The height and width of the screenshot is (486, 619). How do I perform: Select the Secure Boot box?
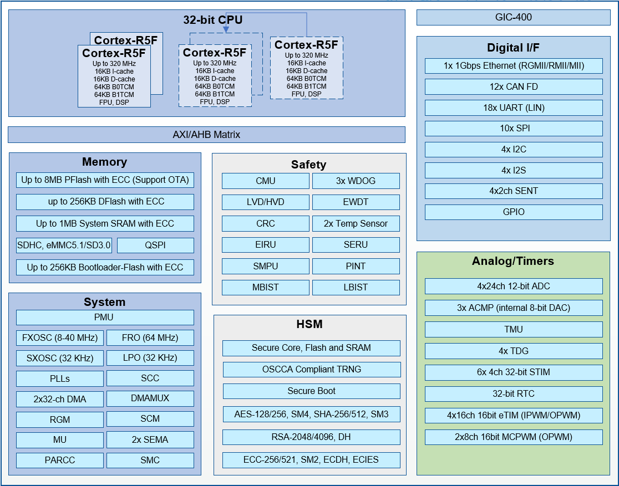311,391
